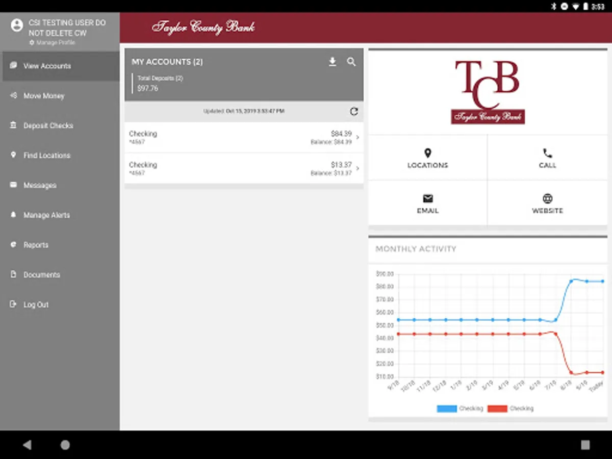Open Manage Profile link
Image resolution: width=612 pixels, height=459 pixels.
tap(52, 43)
